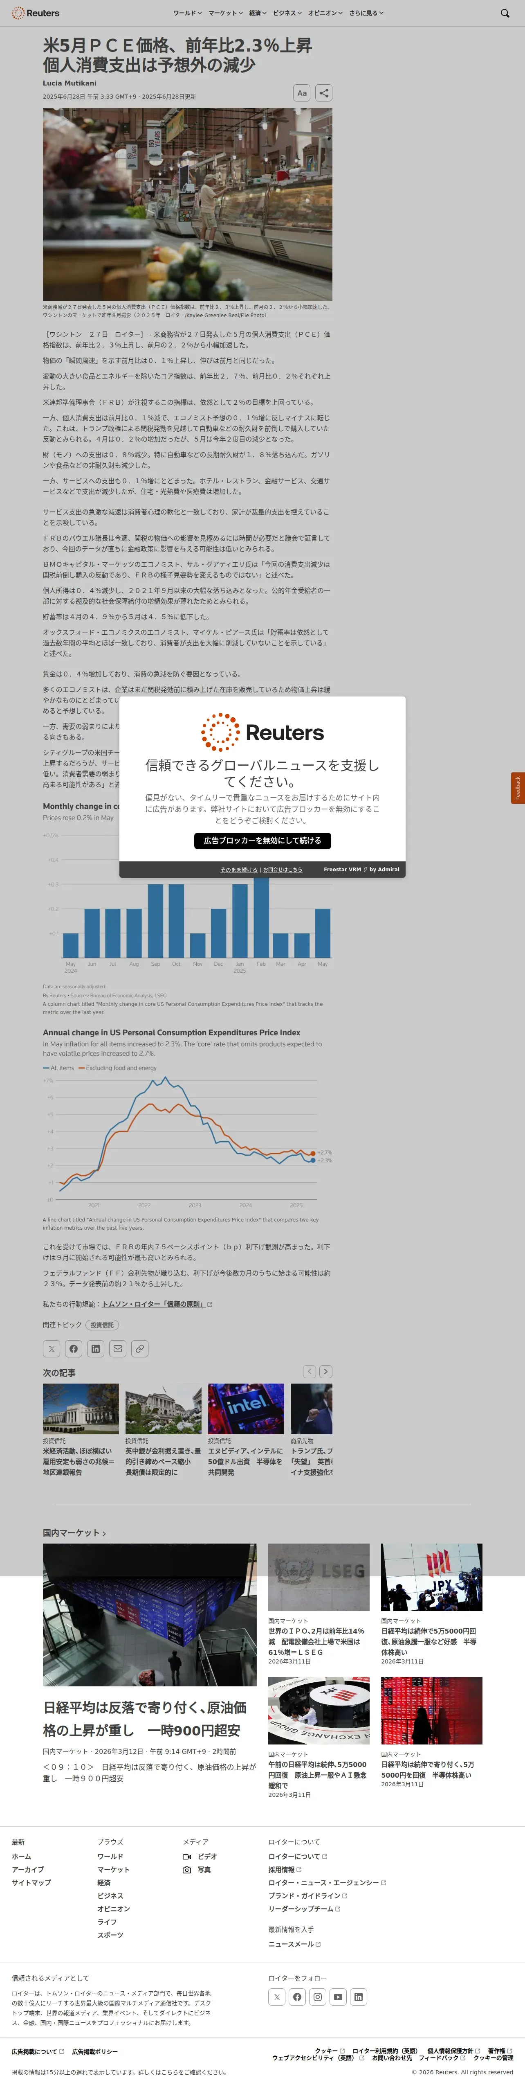Open the article share button beside Aa
The image size is (525, 2087).
click(323, 93)
